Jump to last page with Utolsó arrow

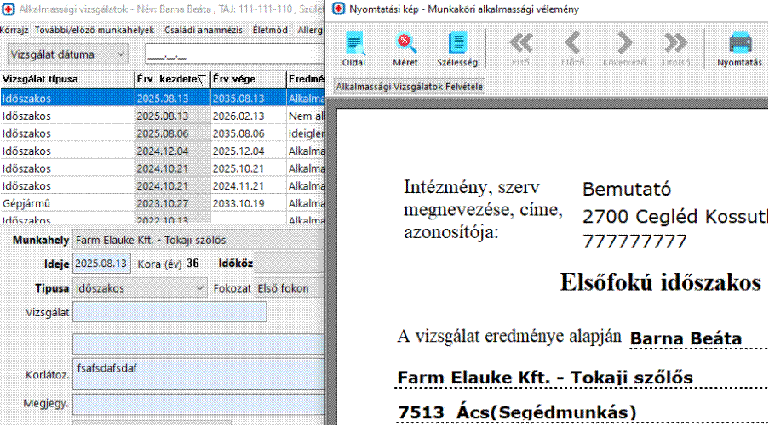pyautogui.click(x=675, y=48)
